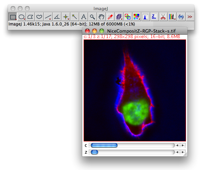Screen dimensions: 201x170
Task: Select the Freehand selection tool
Action: click(x=39, y=17)
